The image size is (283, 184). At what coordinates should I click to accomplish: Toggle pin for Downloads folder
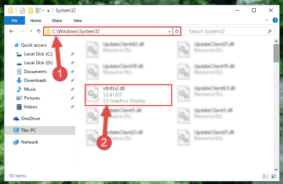tap(72, 80)
